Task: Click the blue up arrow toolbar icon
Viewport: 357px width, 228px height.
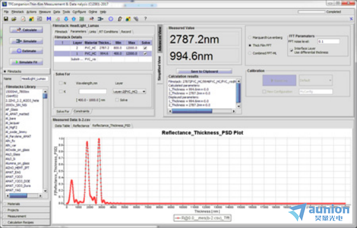Action: click(x=74, y=19)
